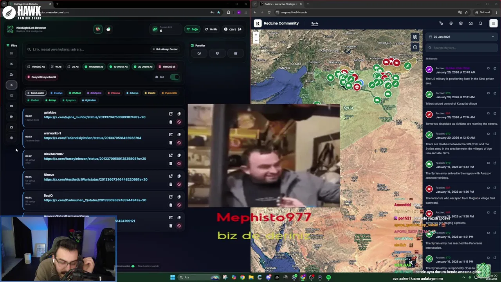Open the huseyinbozan status link
Viewport: 501px width, 282px height.
(x=95, y=159)
